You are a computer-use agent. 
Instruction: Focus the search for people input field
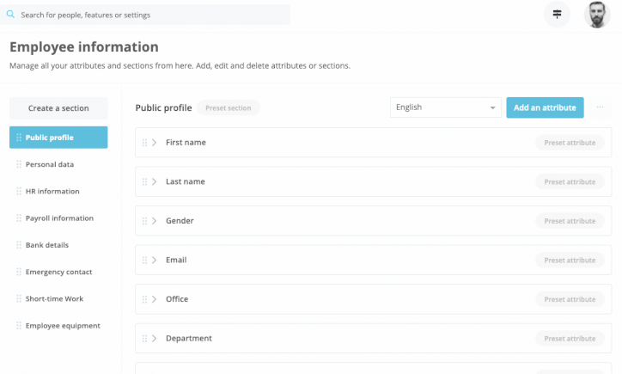coord(145,15)
